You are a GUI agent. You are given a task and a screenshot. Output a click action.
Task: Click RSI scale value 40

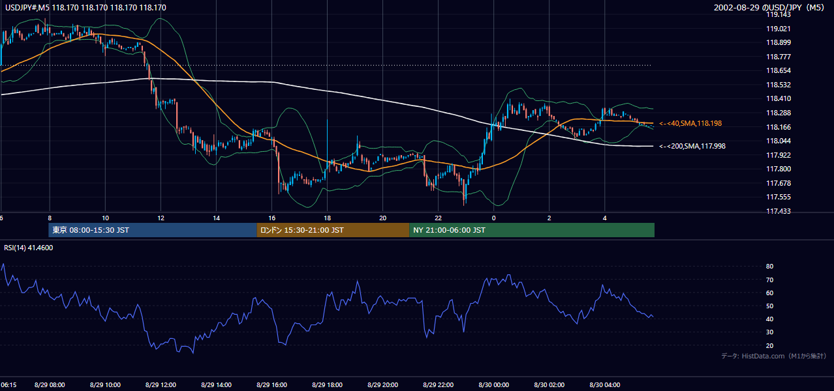point(769,319)
